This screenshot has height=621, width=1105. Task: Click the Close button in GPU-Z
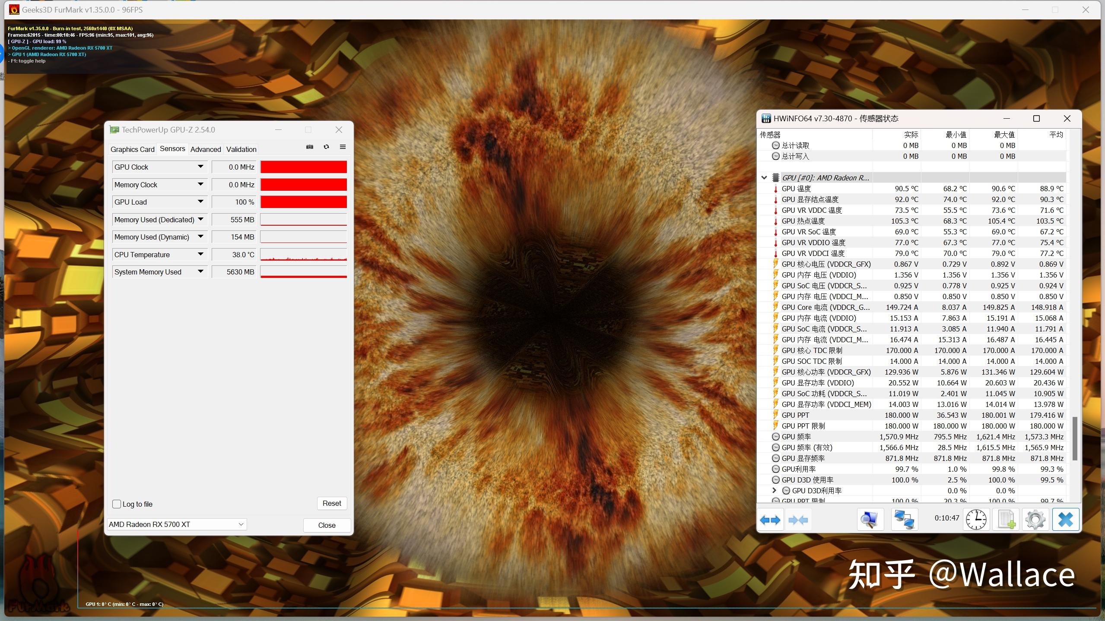click(x=326, y=525)
